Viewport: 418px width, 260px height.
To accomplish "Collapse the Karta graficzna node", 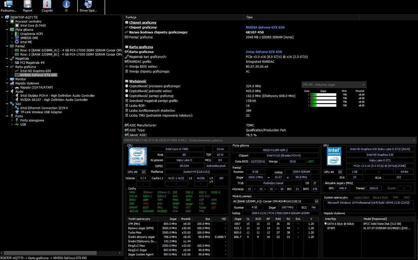I will (7, 66).
